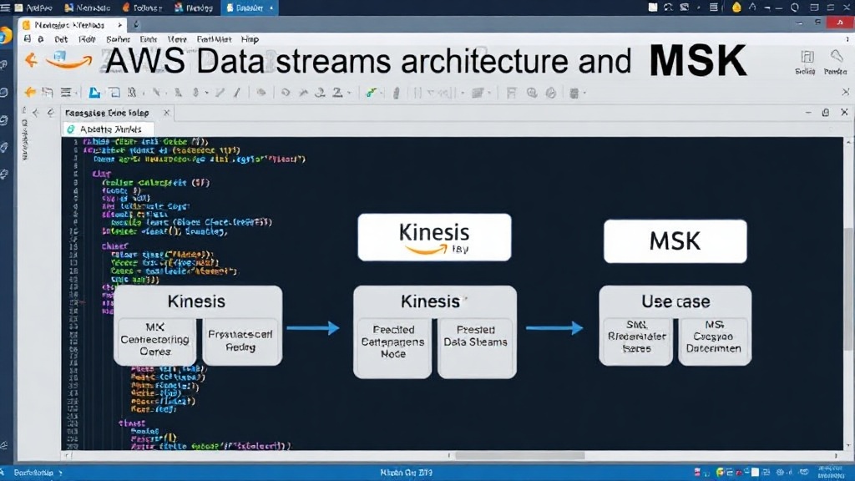Click the chevron on Nlwlogisc Nfeeltiss window tab
This screenshot has height=481, width=855.
click(119, 24)
